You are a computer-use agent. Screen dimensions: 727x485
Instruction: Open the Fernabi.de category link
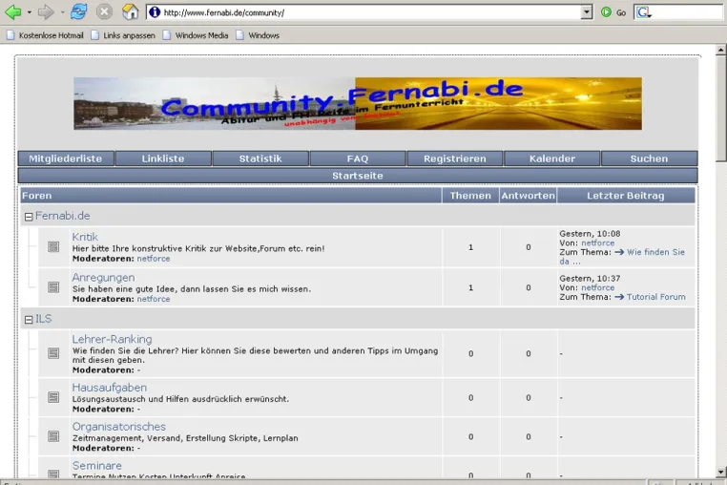coord(63,216)
